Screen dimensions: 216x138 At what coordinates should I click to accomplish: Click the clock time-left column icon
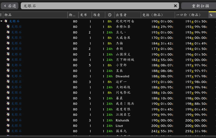point(110,15)
